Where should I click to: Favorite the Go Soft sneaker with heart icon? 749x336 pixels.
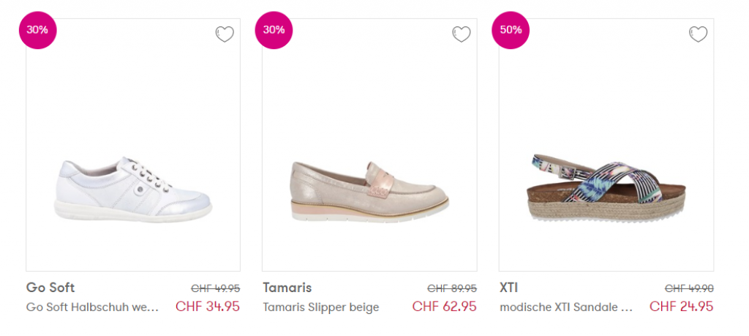(225, 34)
